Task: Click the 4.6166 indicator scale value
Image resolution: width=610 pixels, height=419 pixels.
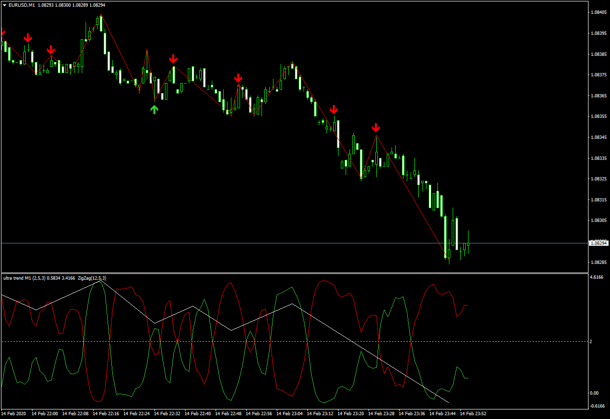Action: click(597, 277)
